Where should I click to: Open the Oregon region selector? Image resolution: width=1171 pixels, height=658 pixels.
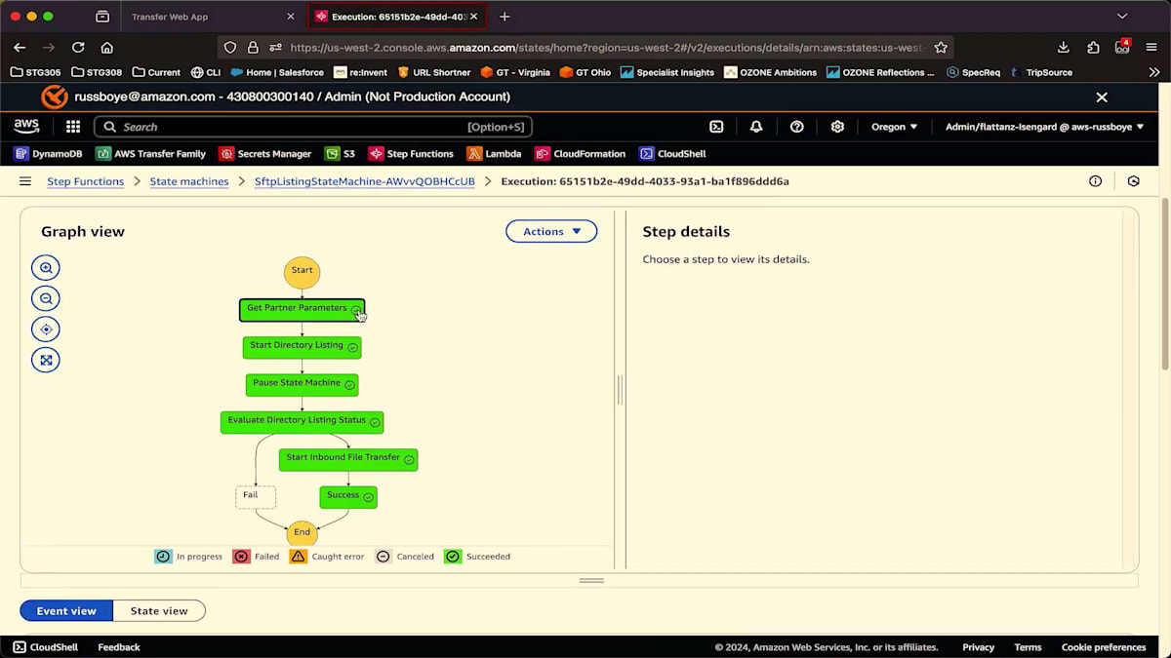click(x=894, y=127)
